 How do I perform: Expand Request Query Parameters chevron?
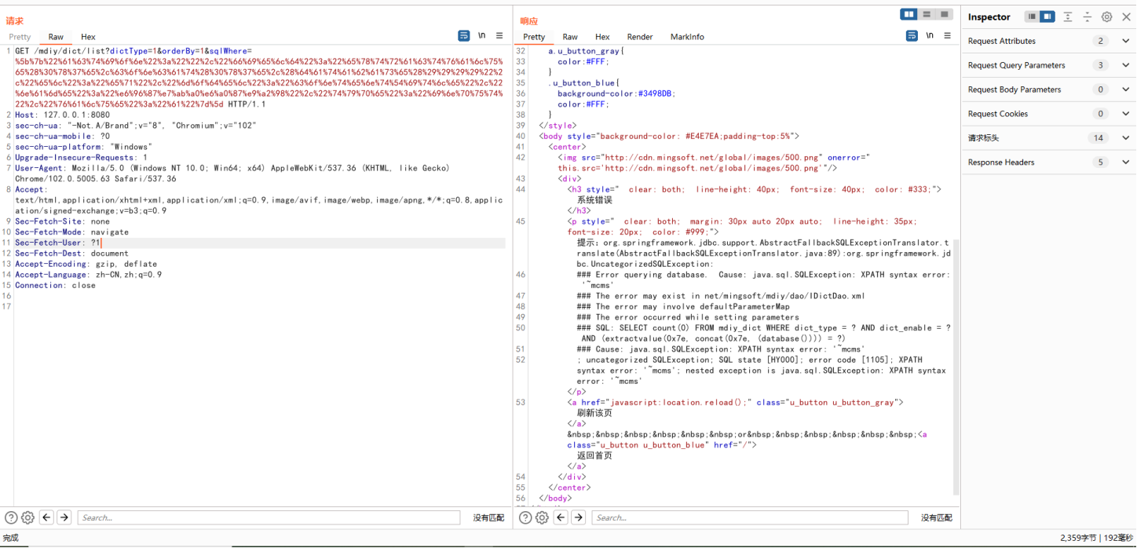pyautogui.click(x=1125, y=65)
